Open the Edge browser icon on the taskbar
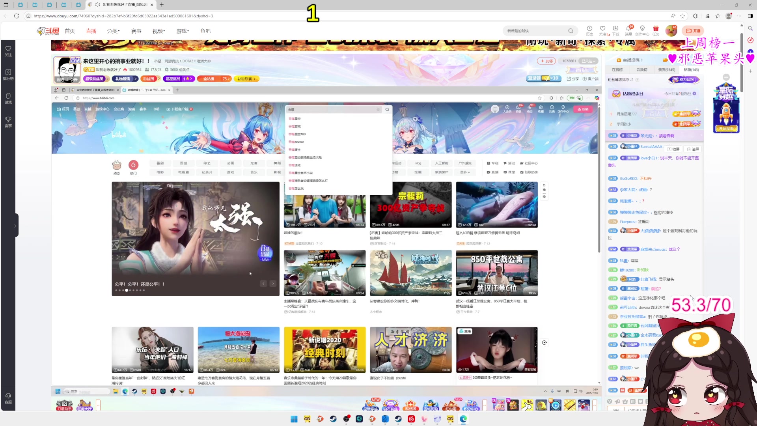 (x=463, y=419)
